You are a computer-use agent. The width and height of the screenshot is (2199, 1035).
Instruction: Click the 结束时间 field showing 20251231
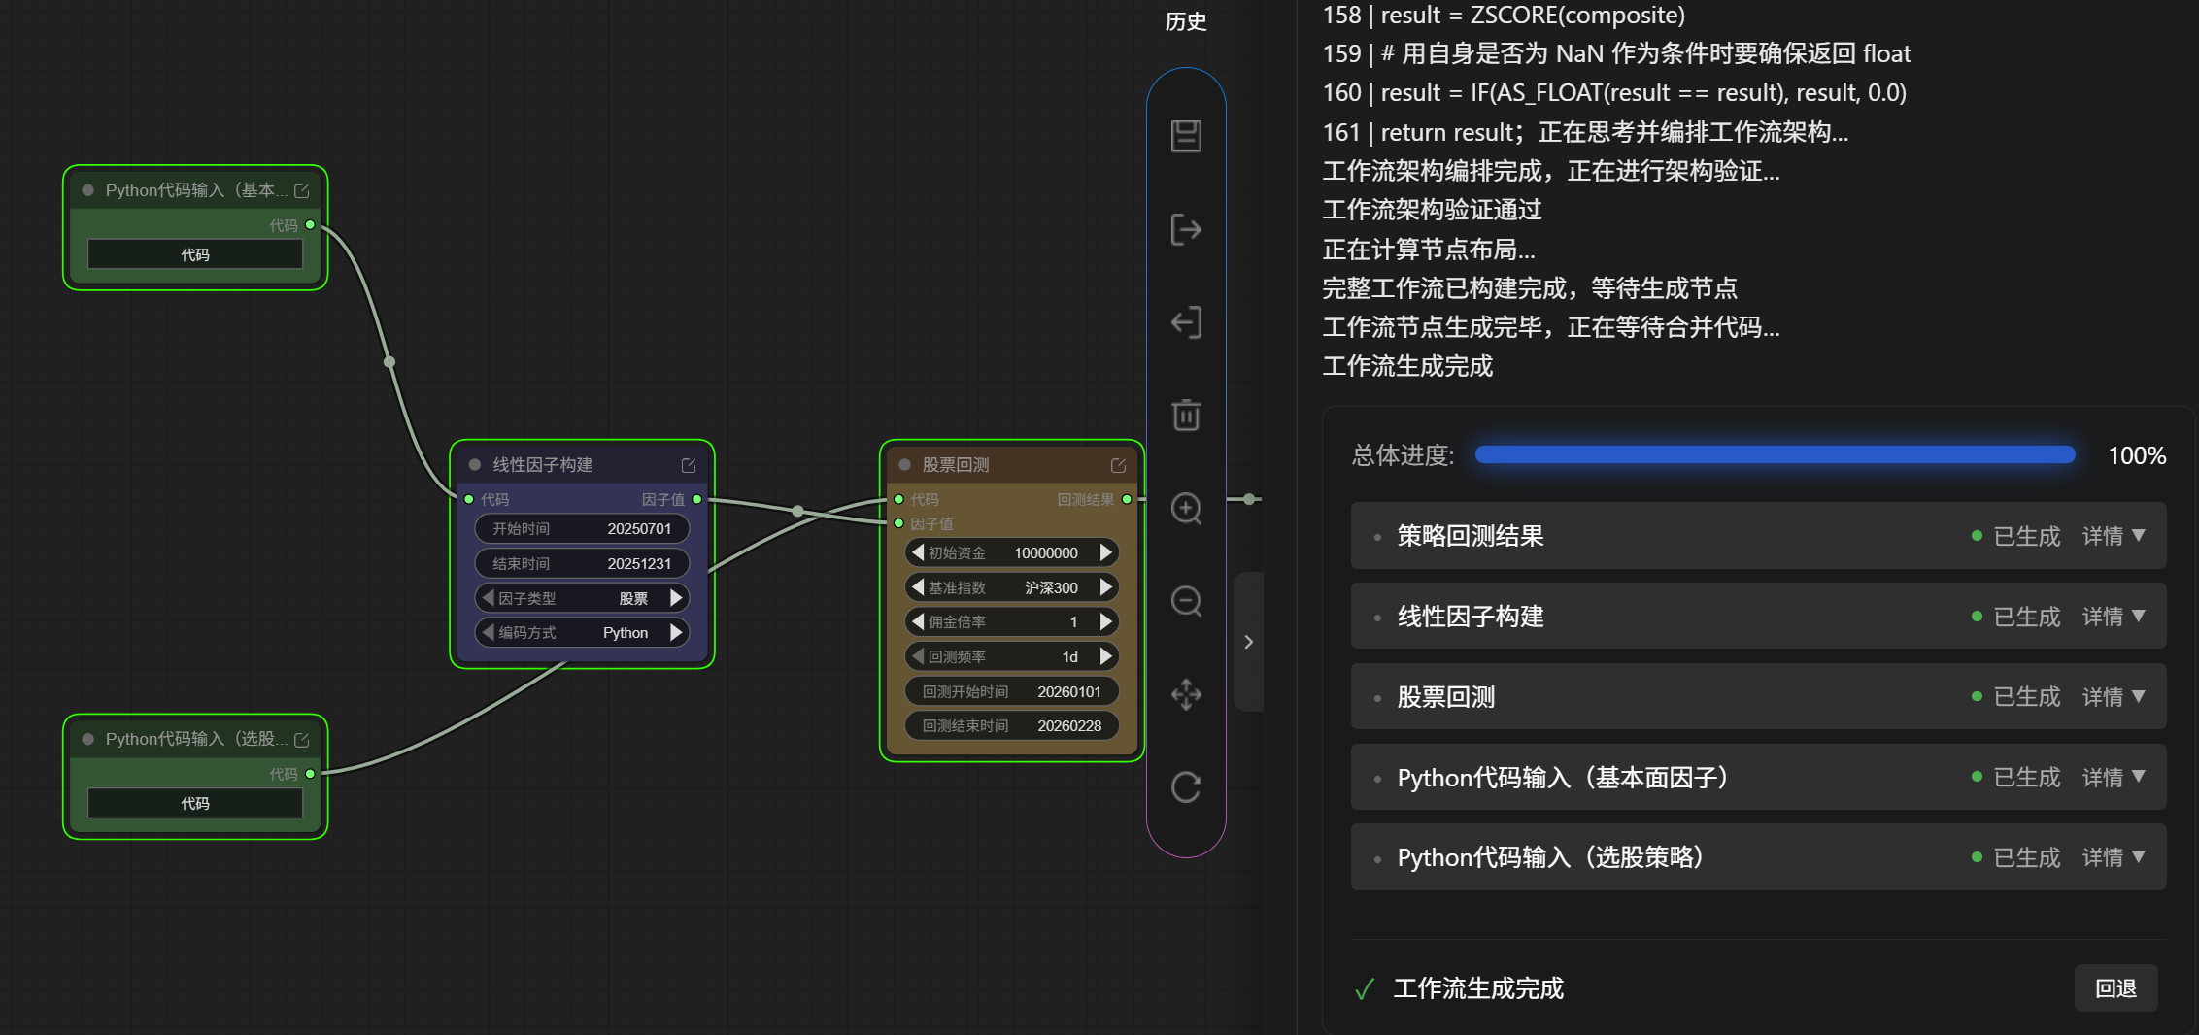pos(582,564)
